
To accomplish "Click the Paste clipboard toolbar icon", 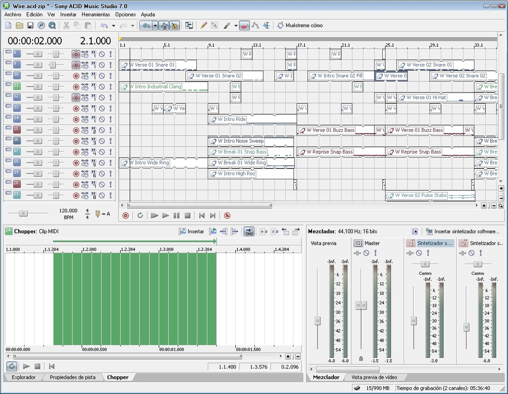I will click(88, 25).
